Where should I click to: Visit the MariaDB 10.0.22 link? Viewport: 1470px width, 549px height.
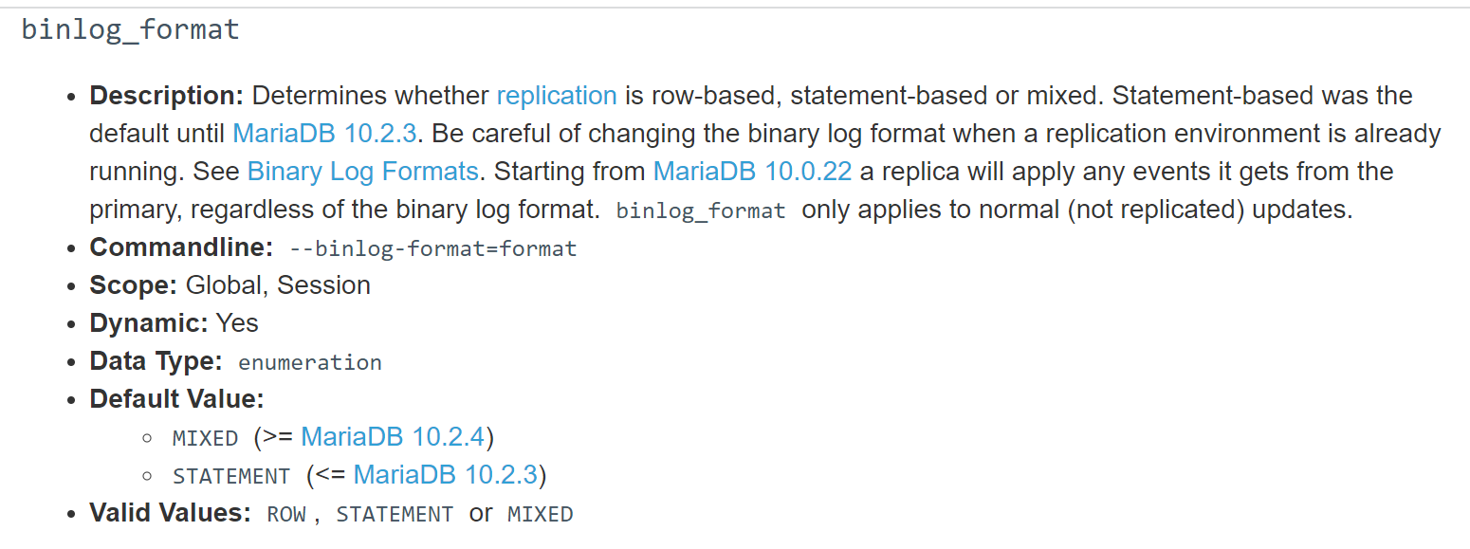pyautogui.click(x=752, y=172)
